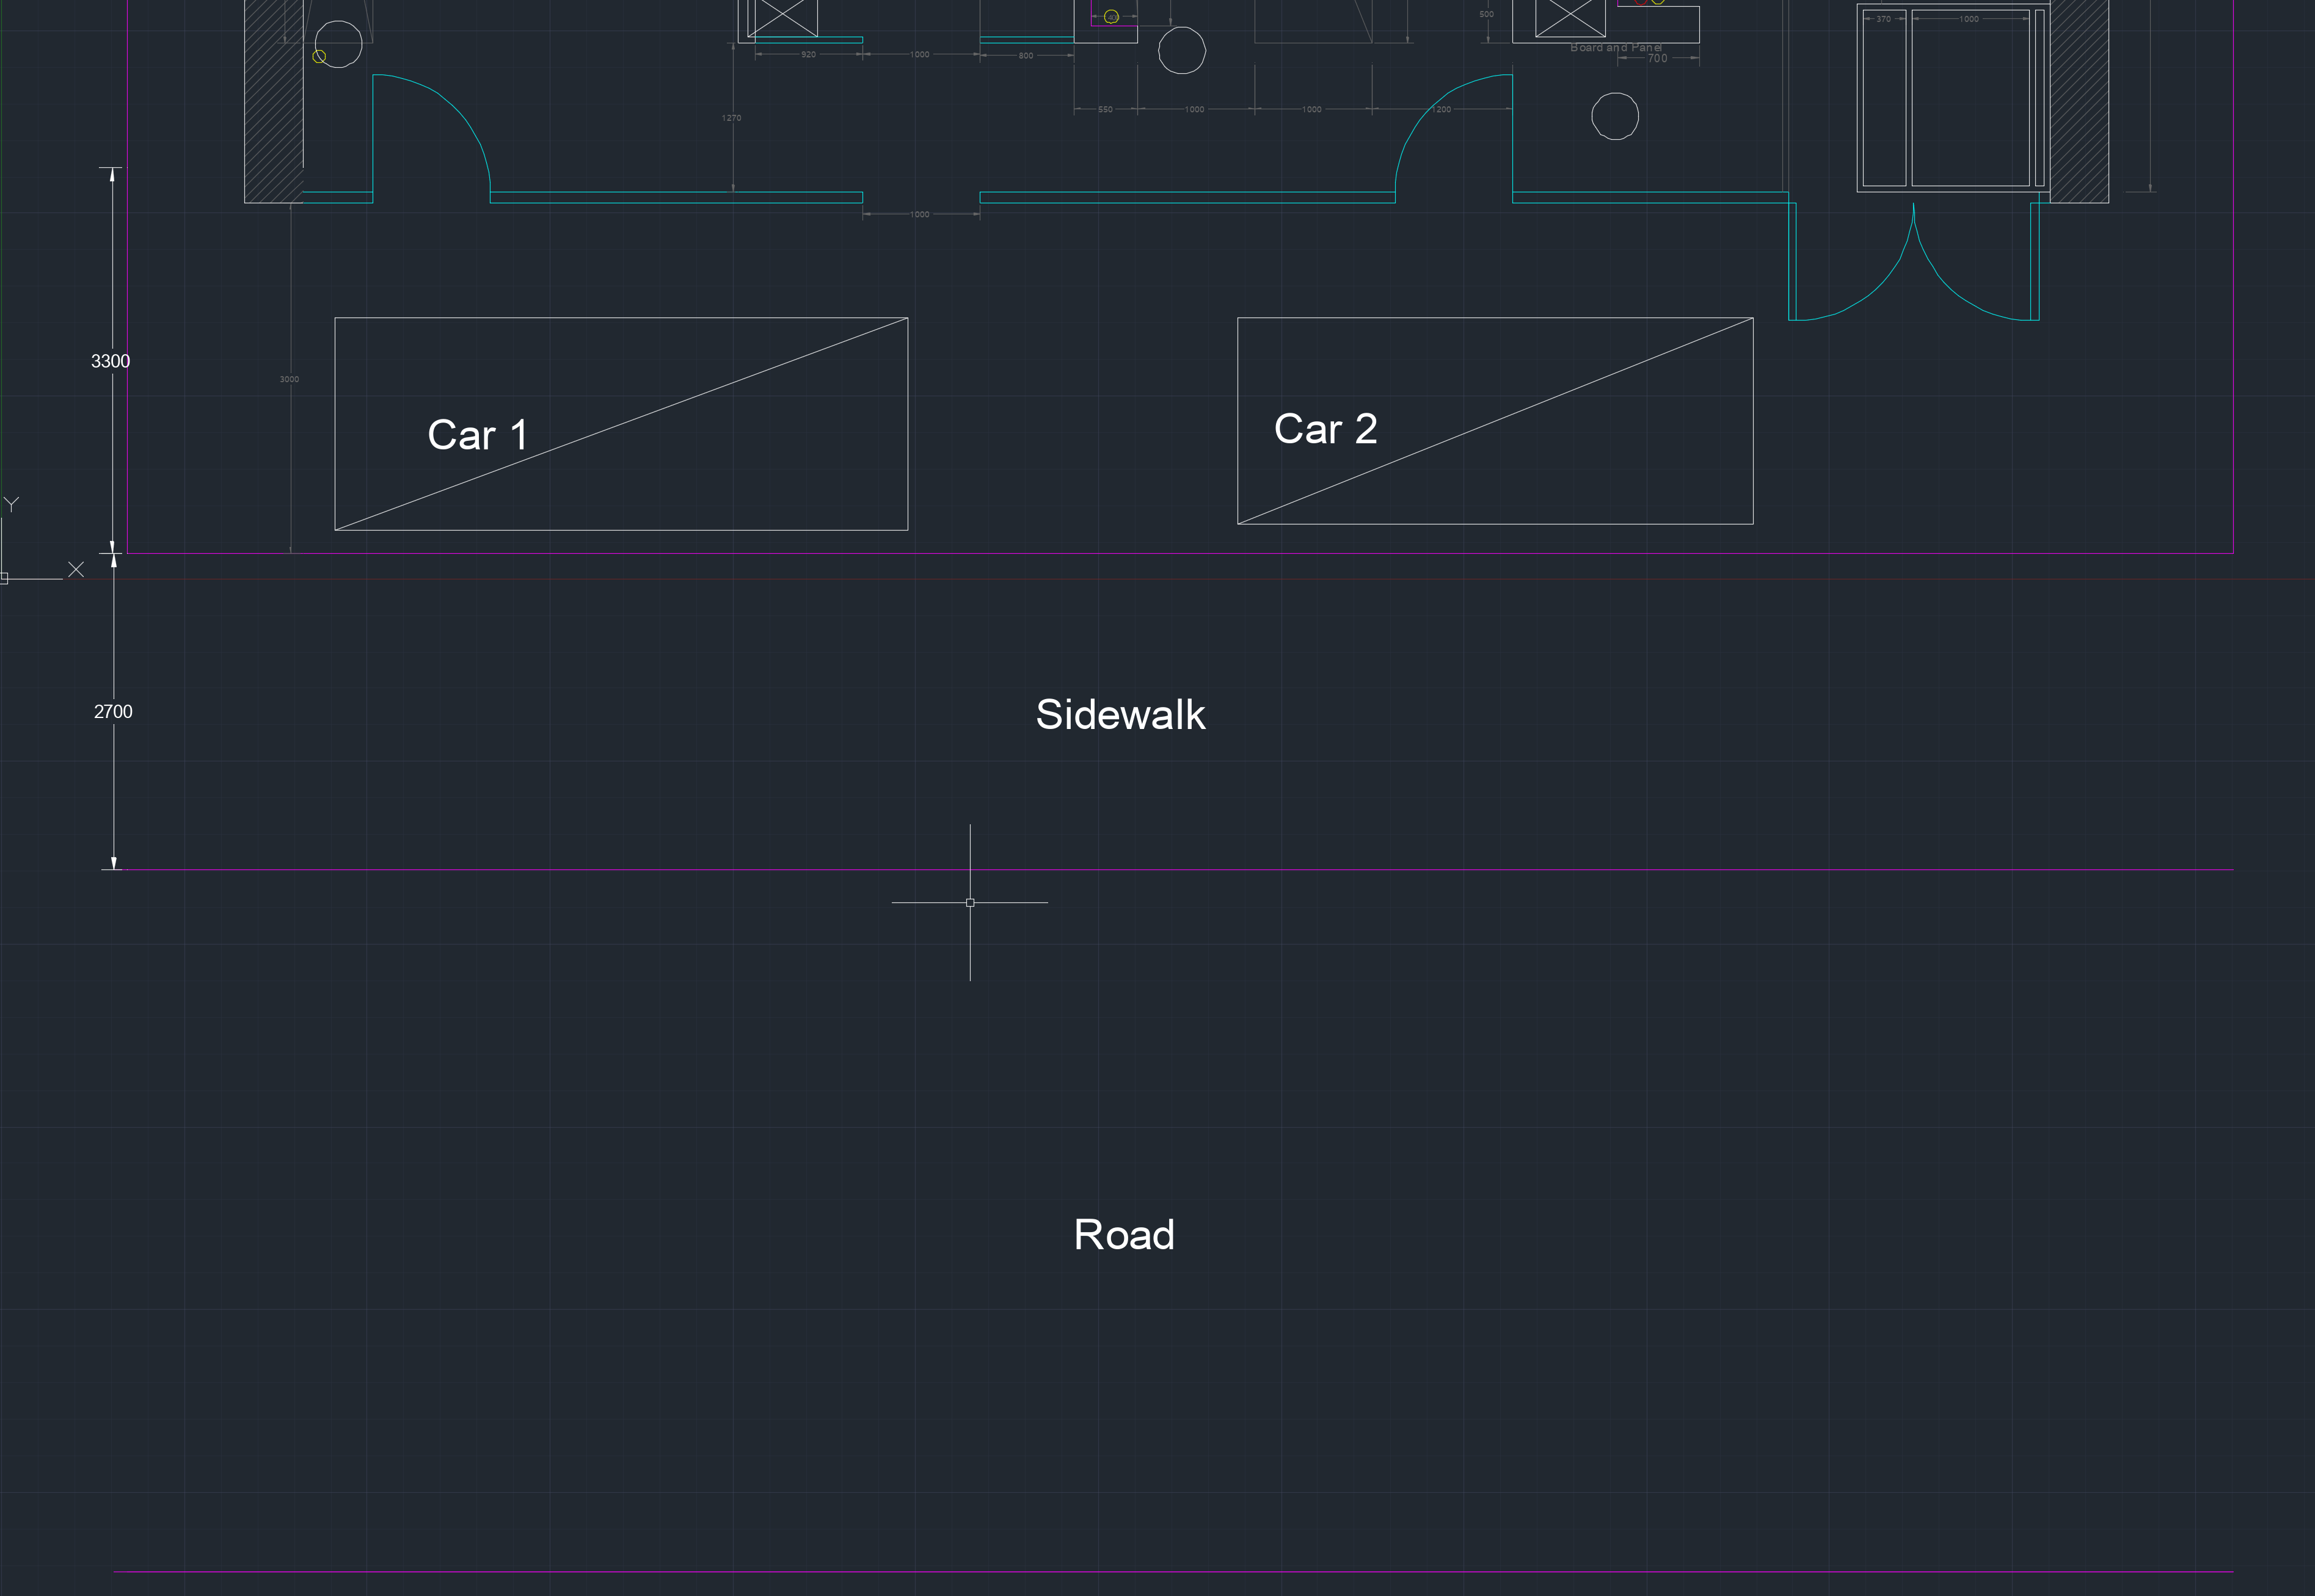Select the 2700 dimension text
This screenshot has height=1596, width=2315.
click(x=113, y=712)
